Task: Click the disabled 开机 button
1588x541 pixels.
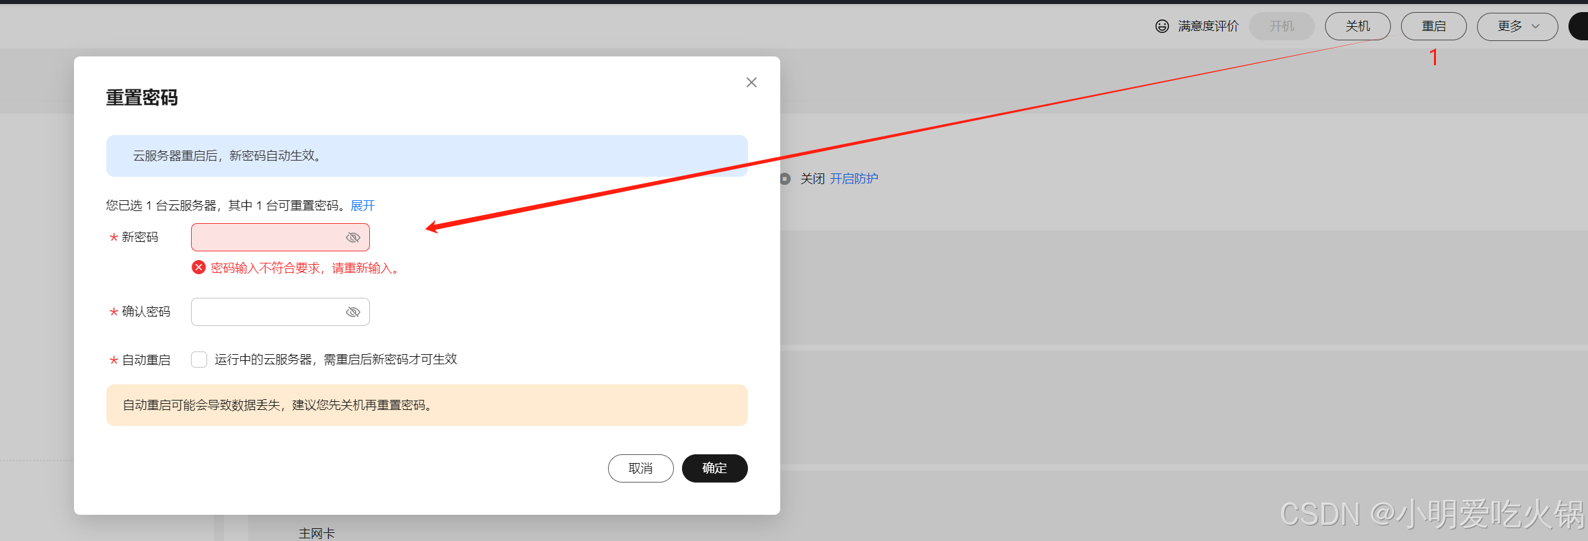Action: (1281, 26)
